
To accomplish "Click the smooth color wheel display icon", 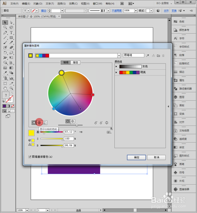I will point(34,123).
